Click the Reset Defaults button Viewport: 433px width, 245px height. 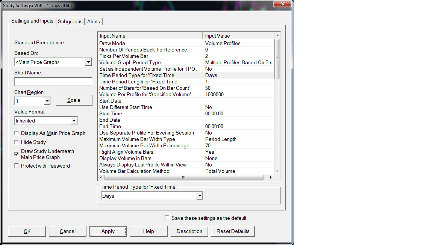tap(233, 231)
